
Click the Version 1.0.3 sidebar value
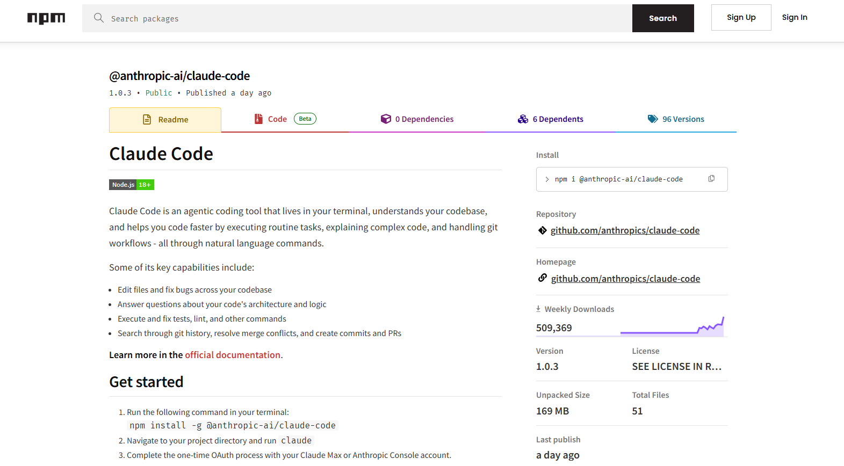pyautogui.click(x=547, y=367)
